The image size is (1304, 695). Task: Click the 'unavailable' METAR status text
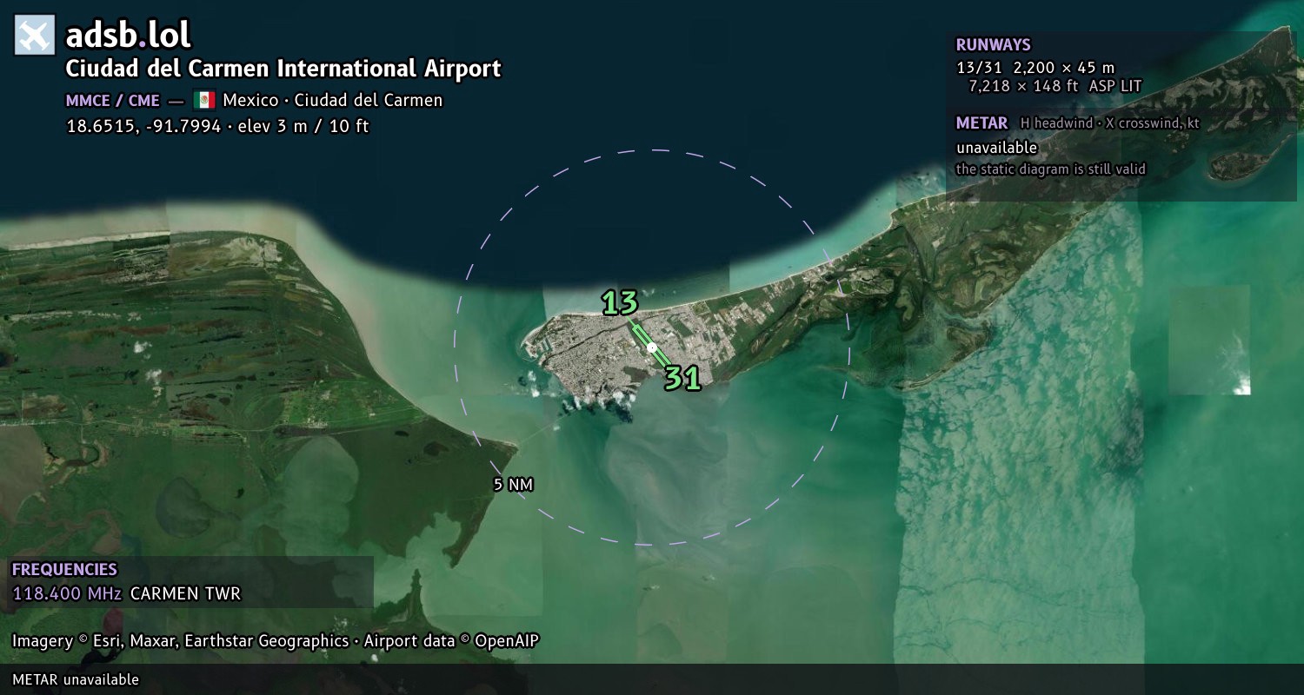coord(996,148)
